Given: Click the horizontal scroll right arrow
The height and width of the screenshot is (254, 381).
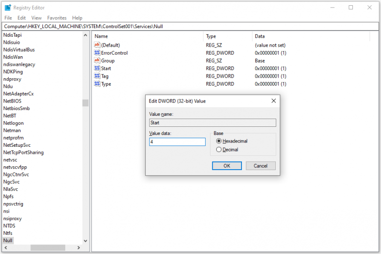Looking at the screenshot, I should pyautogui.click(x=79, y=248).
